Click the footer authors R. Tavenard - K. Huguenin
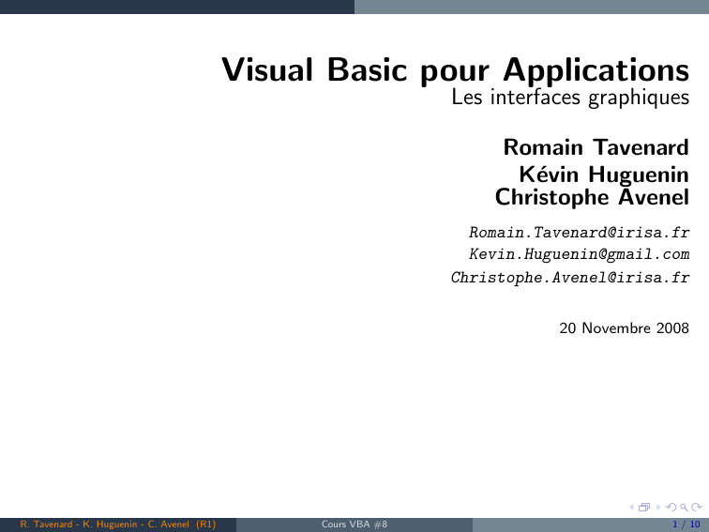 [x=79, y=524]
